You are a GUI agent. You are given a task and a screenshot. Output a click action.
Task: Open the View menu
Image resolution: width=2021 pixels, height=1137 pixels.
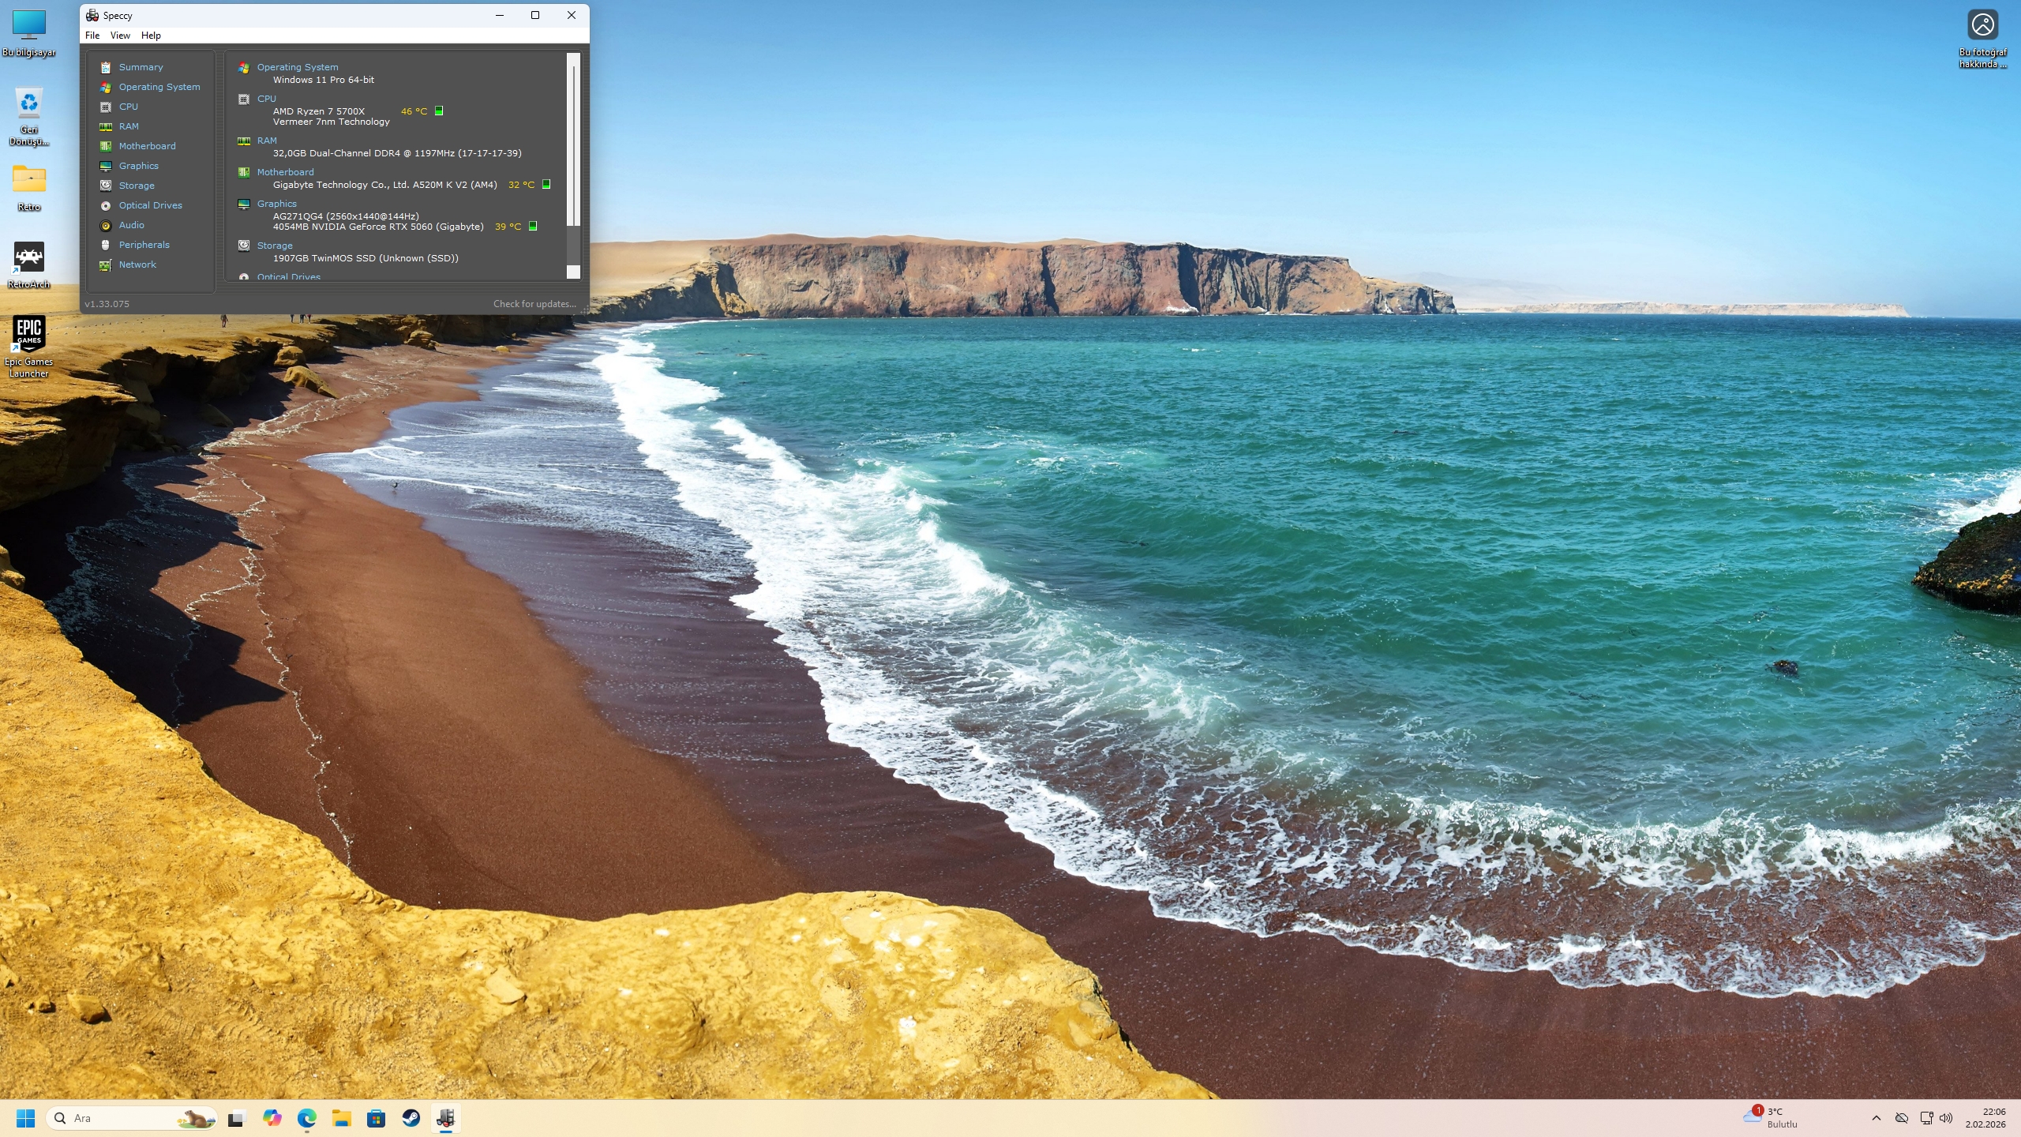click(120, 36)
